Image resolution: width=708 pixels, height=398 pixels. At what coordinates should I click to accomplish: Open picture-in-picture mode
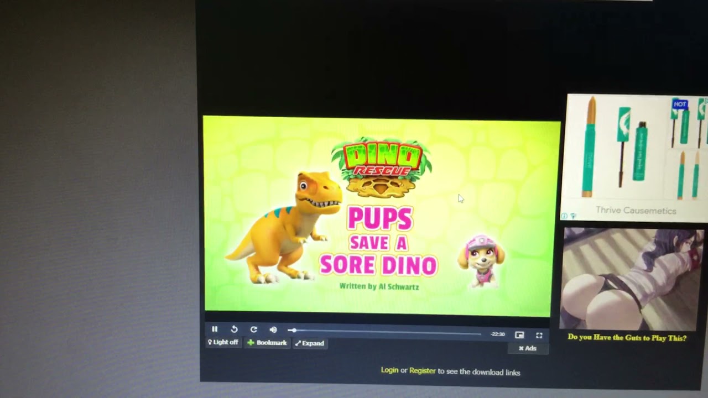(519, 335)
